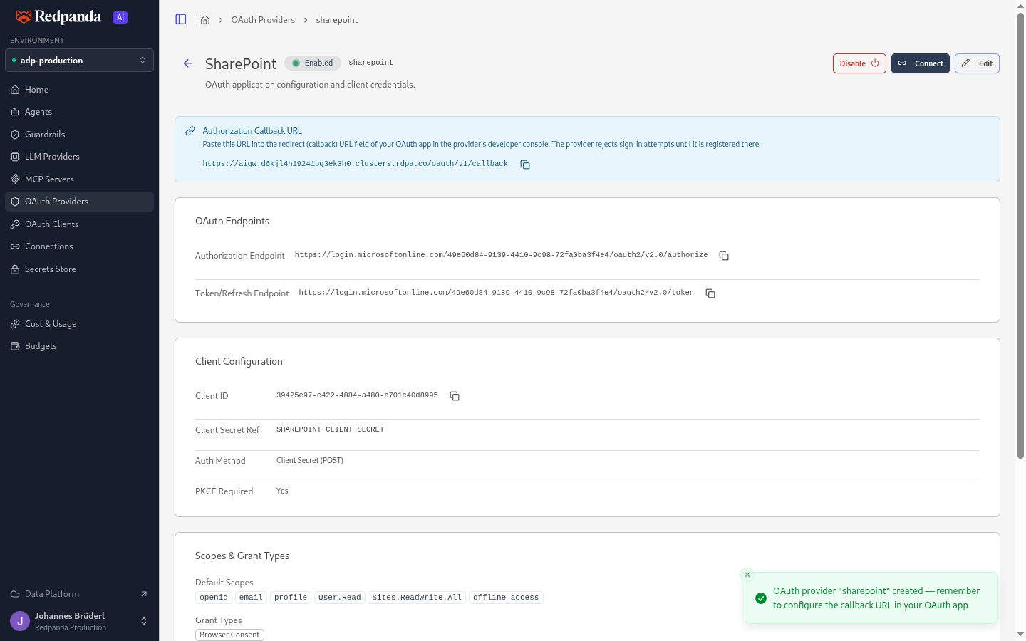Open OAuth Clients page
Image resolution: width=1026 pixels, height=641 pixels.
tap(79, 224)
